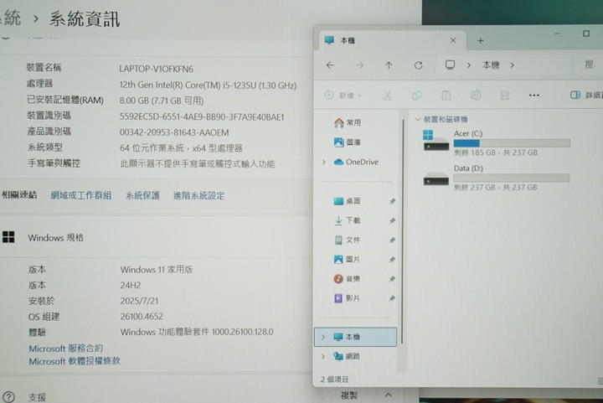
Task: Click Acer (C:) usage bar
Action: 512,143
